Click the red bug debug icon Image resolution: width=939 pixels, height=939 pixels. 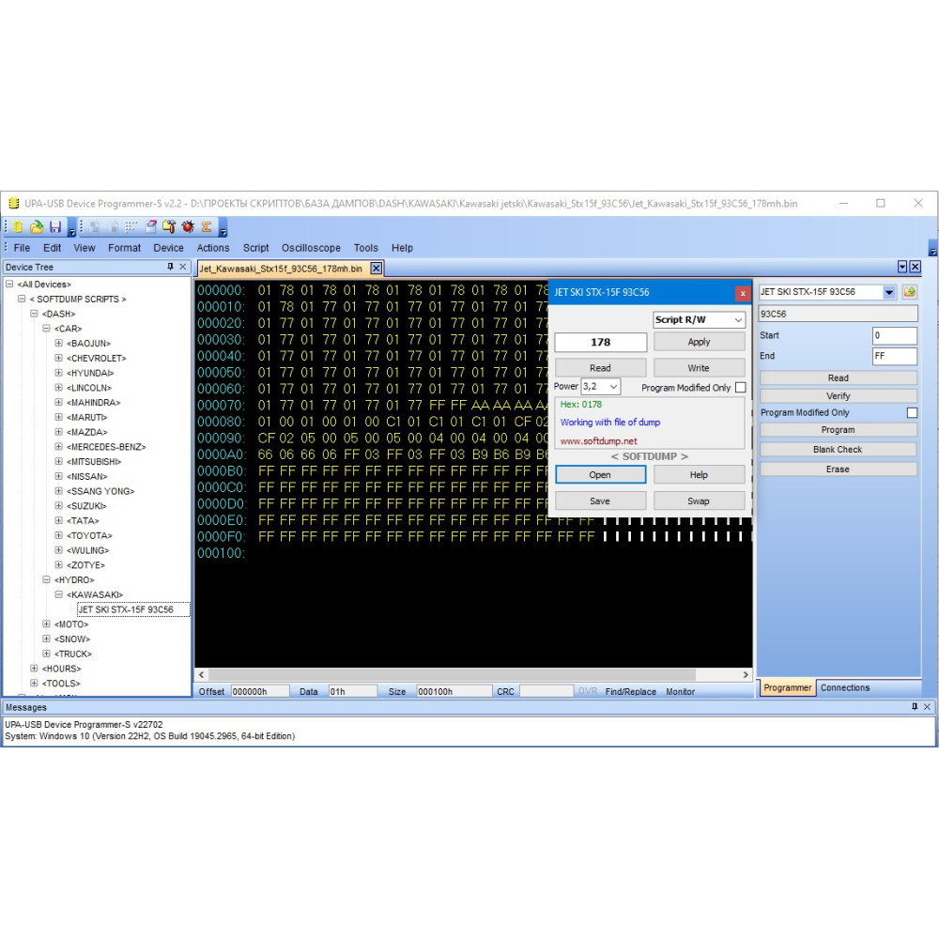coord(188,227)
